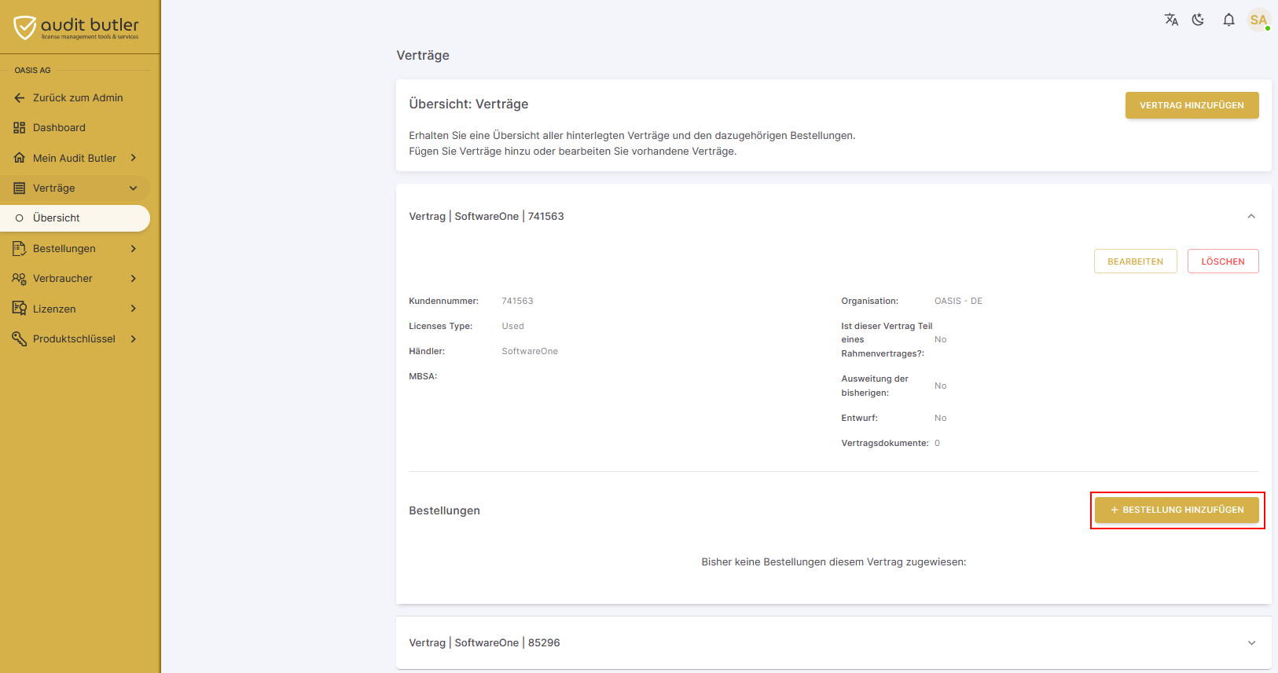Click Licenses Type value Used

pyautogui.click(x=512, y=326)
